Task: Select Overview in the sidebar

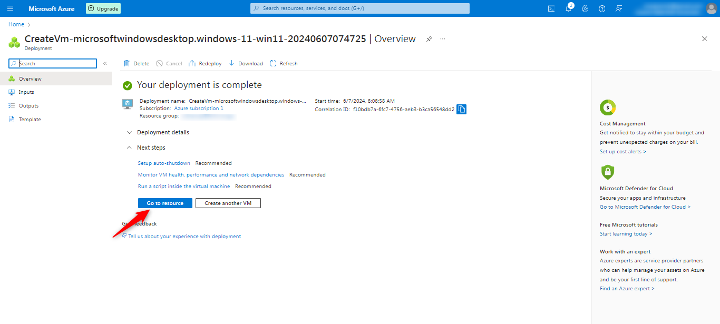Action: [x=56, y=78]
